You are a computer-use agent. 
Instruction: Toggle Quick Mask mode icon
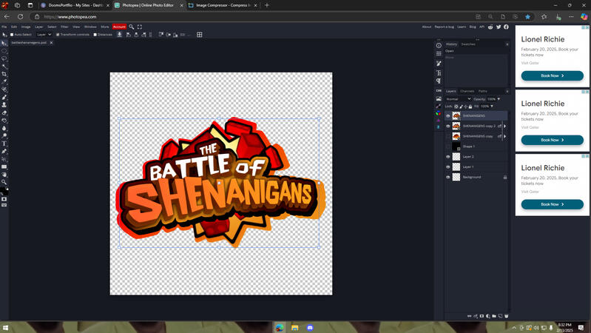(x=4, y=199)
